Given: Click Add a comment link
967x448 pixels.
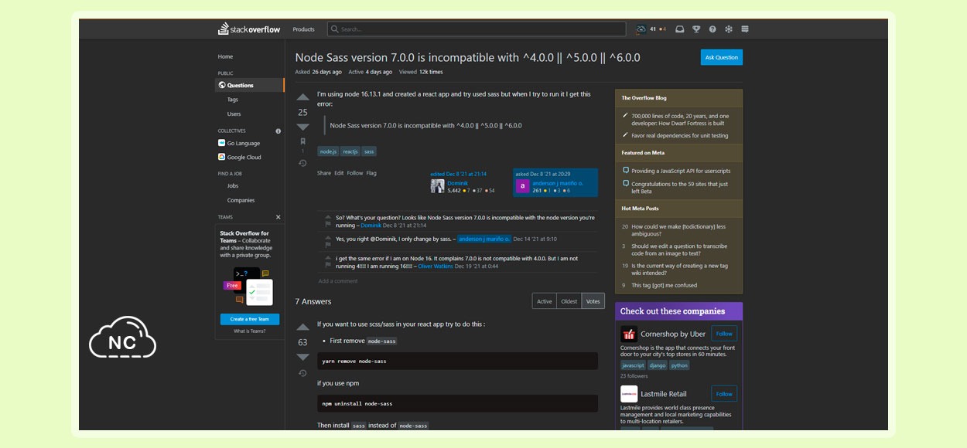Looking at the screenshot, I should pos(338,281).
